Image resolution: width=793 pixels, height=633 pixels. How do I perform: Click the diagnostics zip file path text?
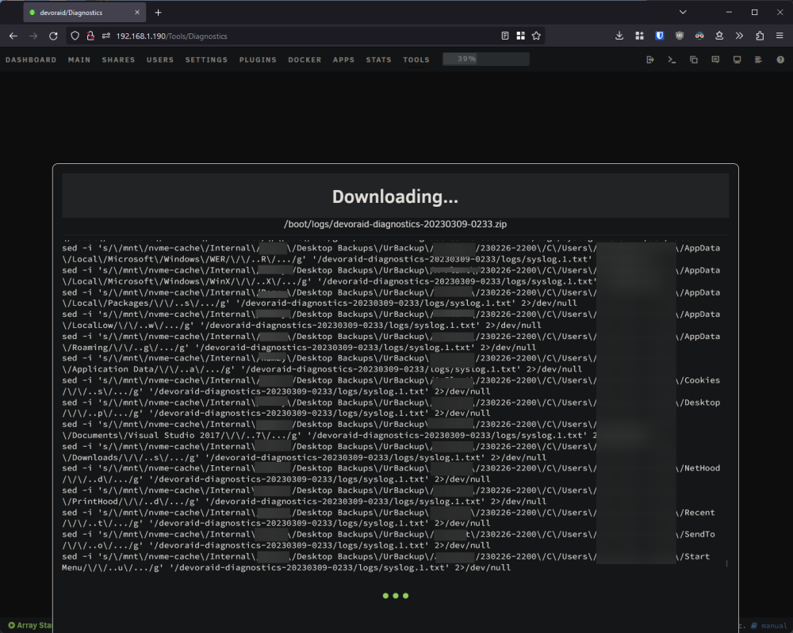[x=395, y=223]
